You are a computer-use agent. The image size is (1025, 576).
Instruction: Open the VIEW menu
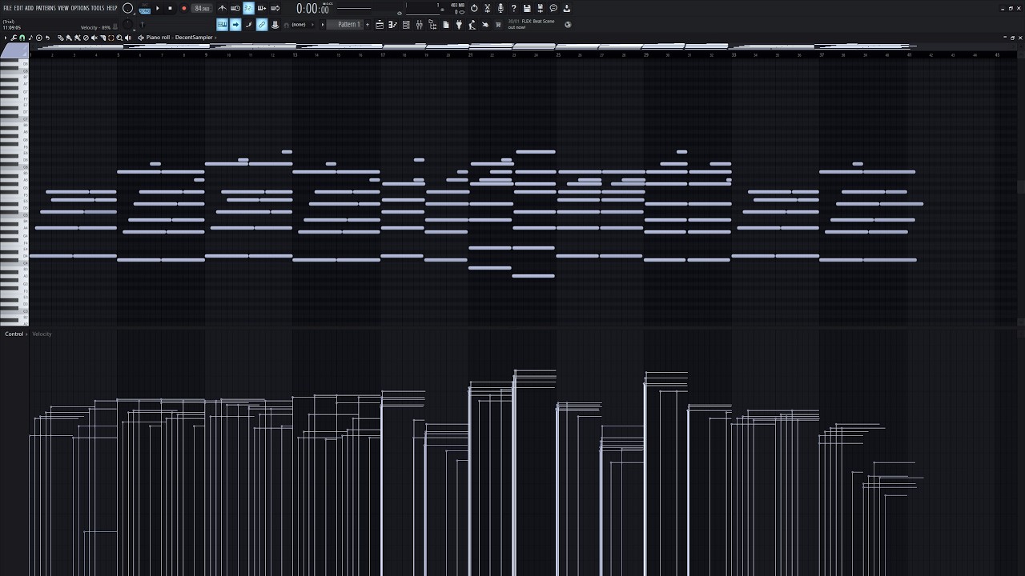(63, 8)
